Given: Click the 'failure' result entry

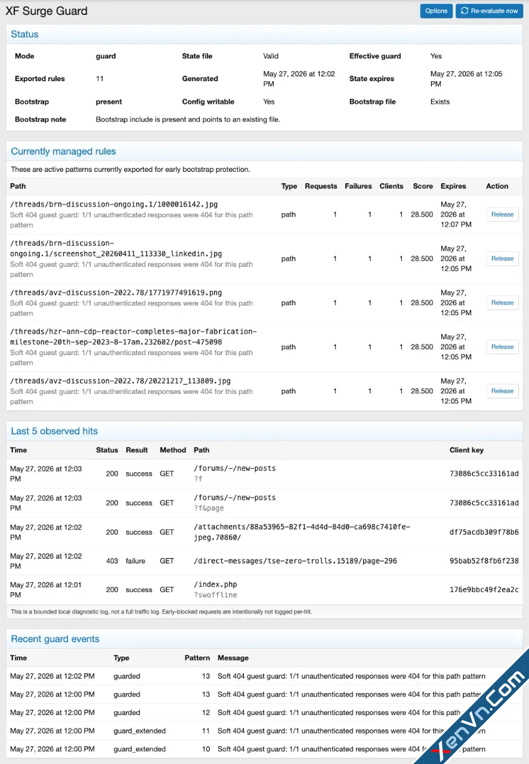Looking at the screenshot, I should (135, 561).
